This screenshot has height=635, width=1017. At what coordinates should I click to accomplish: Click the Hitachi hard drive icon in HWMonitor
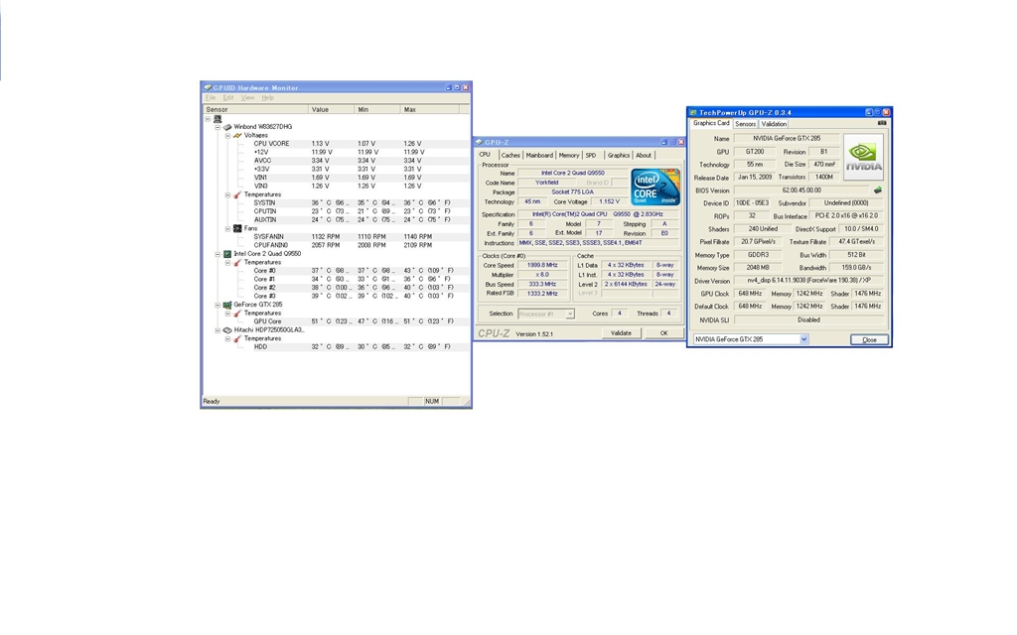pos(227,329)
